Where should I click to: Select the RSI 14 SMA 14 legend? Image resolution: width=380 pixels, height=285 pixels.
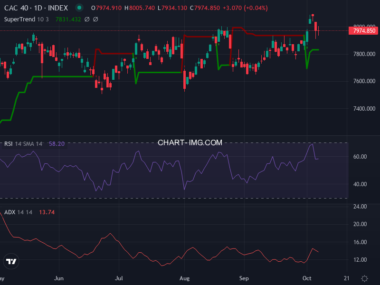click(x=23, y=143)
